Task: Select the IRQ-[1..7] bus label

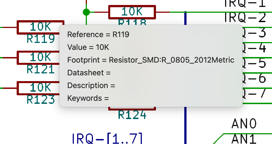Action: [107, 138]
